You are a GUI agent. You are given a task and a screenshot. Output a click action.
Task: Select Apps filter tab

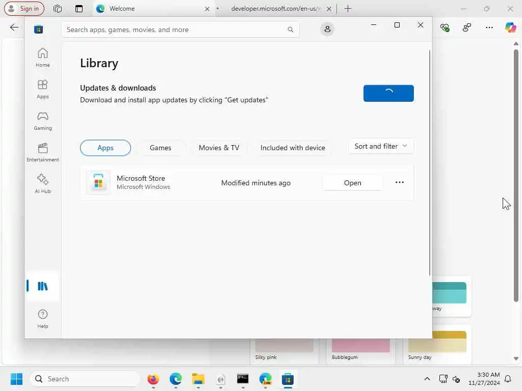pyautogui.click(x=106, y=148)
